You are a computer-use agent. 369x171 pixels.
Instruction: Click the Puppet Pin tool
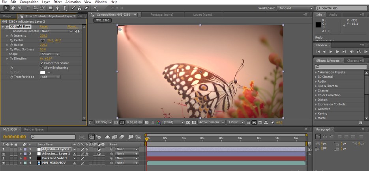pos(96,8)
